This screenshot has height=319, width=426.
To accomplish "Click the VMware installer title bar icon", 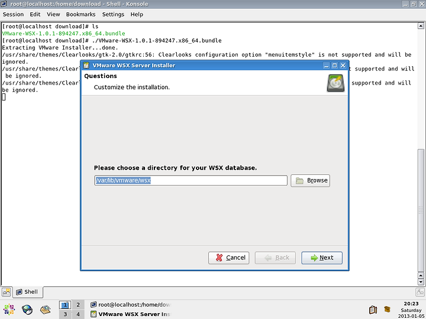I will coord(86,66).
